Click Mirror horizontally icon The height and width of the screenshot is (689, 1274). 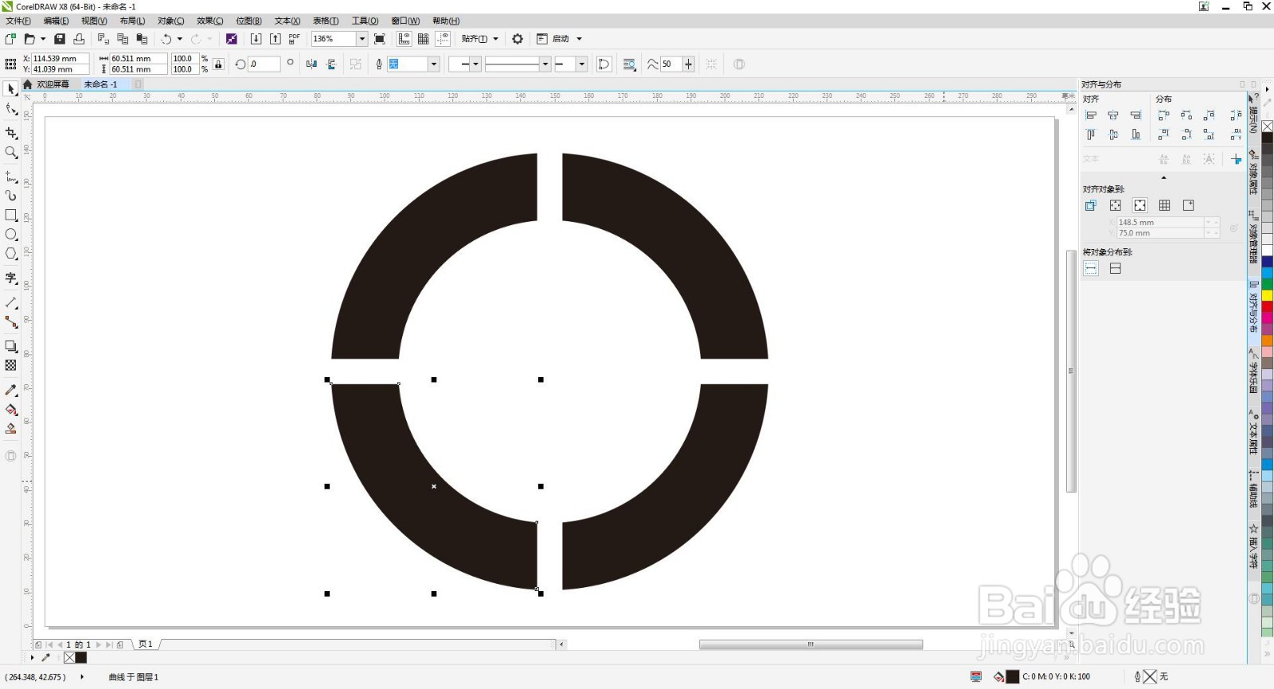pyautogui.click(x=312, y=64)
